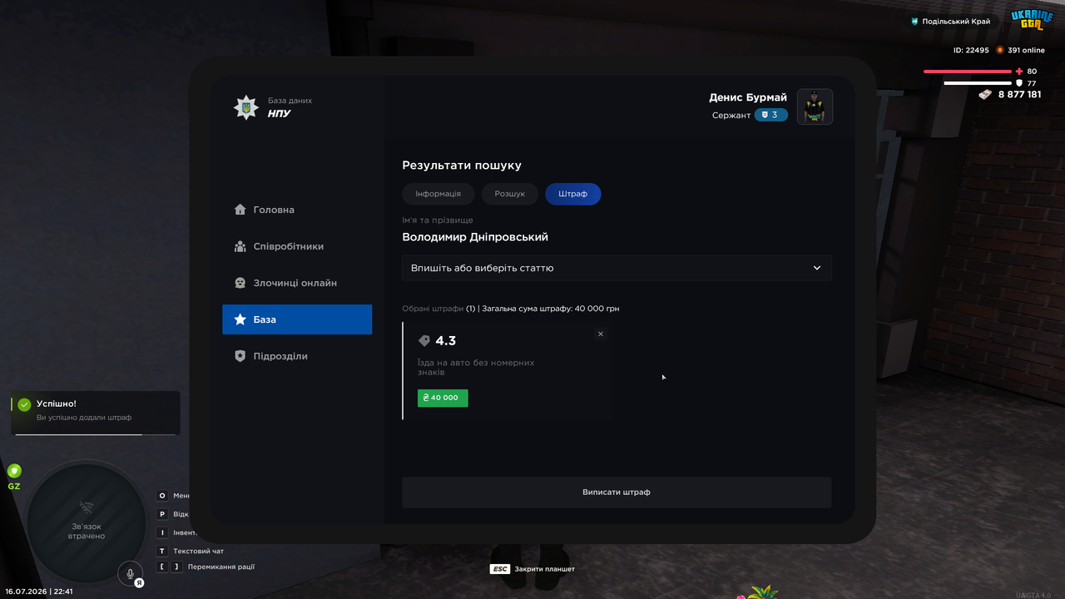
Task: Open Головна in the sidebar
Action: click(x=297, y=210)
